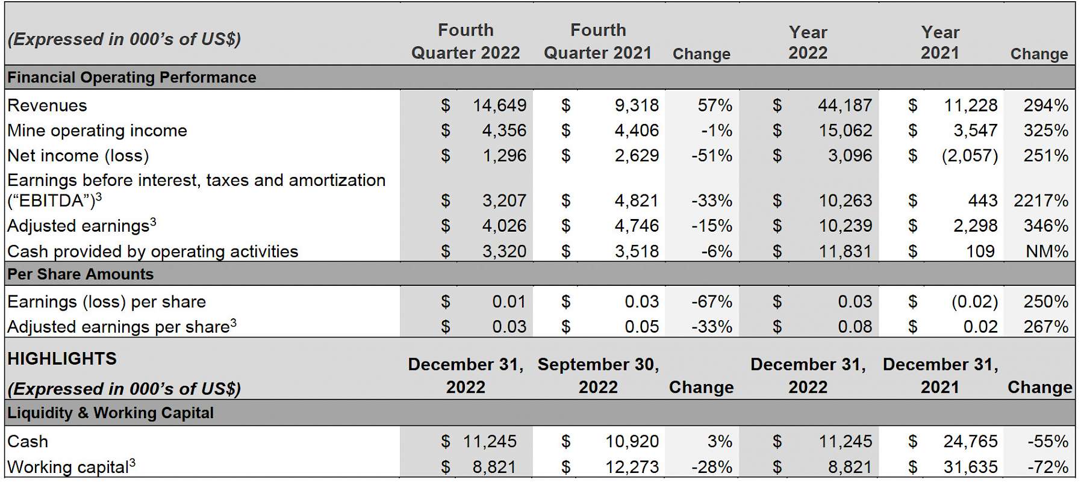Click the HIGHLIGHTS heading
Image resolution: width=1084 pixels, height=485 pixels.
pyautogui.click(x=62, y=359)
